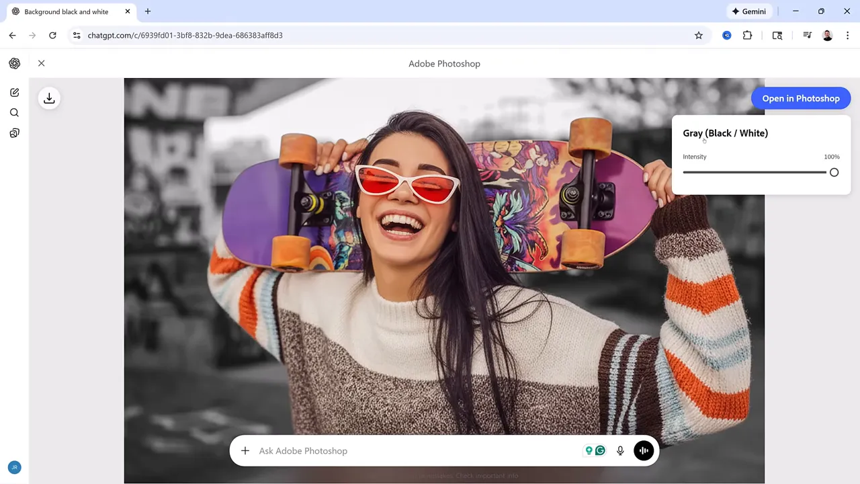Click the ChatGPT logo
This screenshot has width=860, height=484.
tap(15, 63)
